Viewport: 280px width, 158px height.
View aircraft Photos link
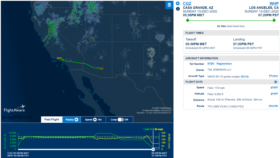(273, 76)
